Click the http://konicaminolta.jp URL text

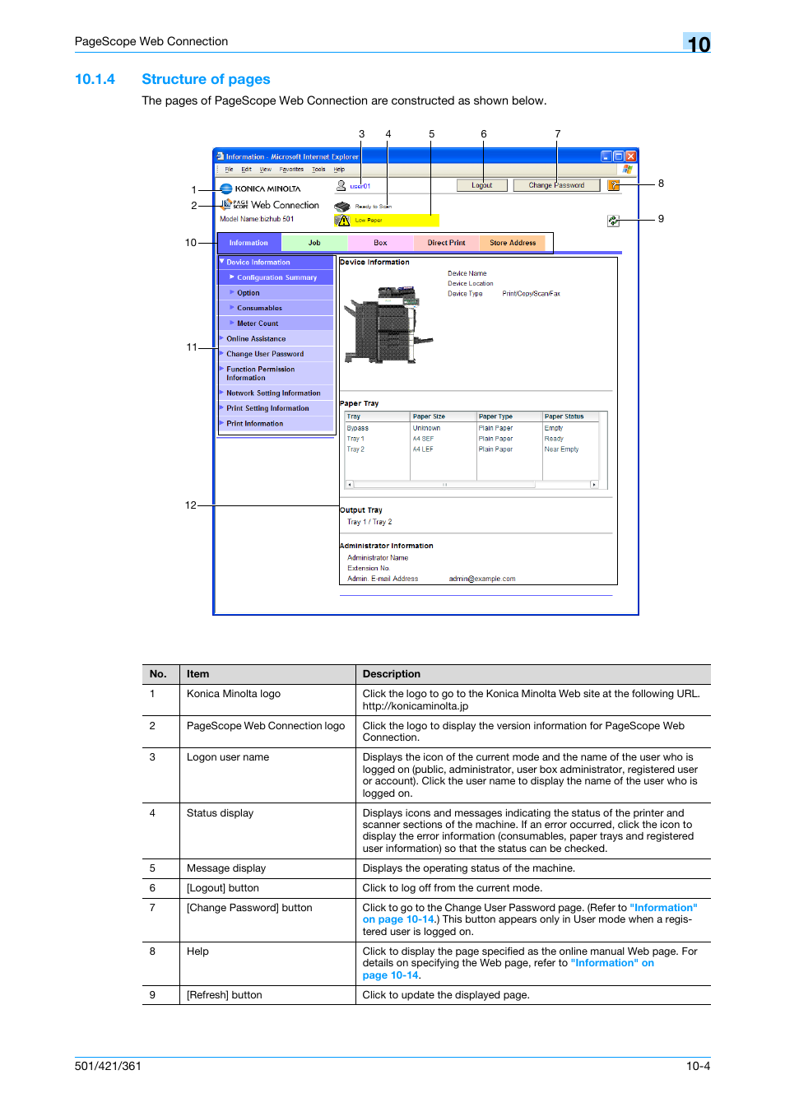[x=416, y=705]
